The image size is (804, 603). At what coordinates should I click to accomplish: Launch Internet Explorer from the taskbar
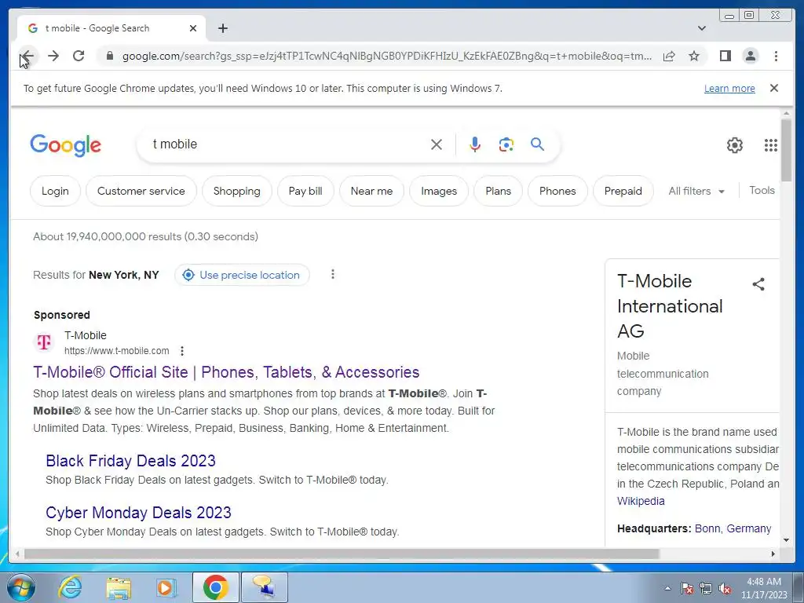(70, 587)
